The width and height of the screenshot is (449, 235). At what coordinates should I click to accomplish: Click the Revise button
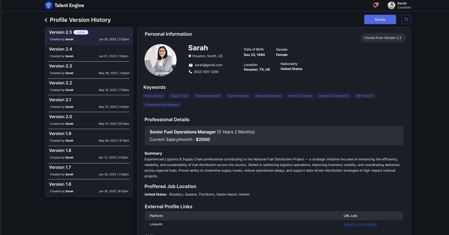(x=380, y=20)
